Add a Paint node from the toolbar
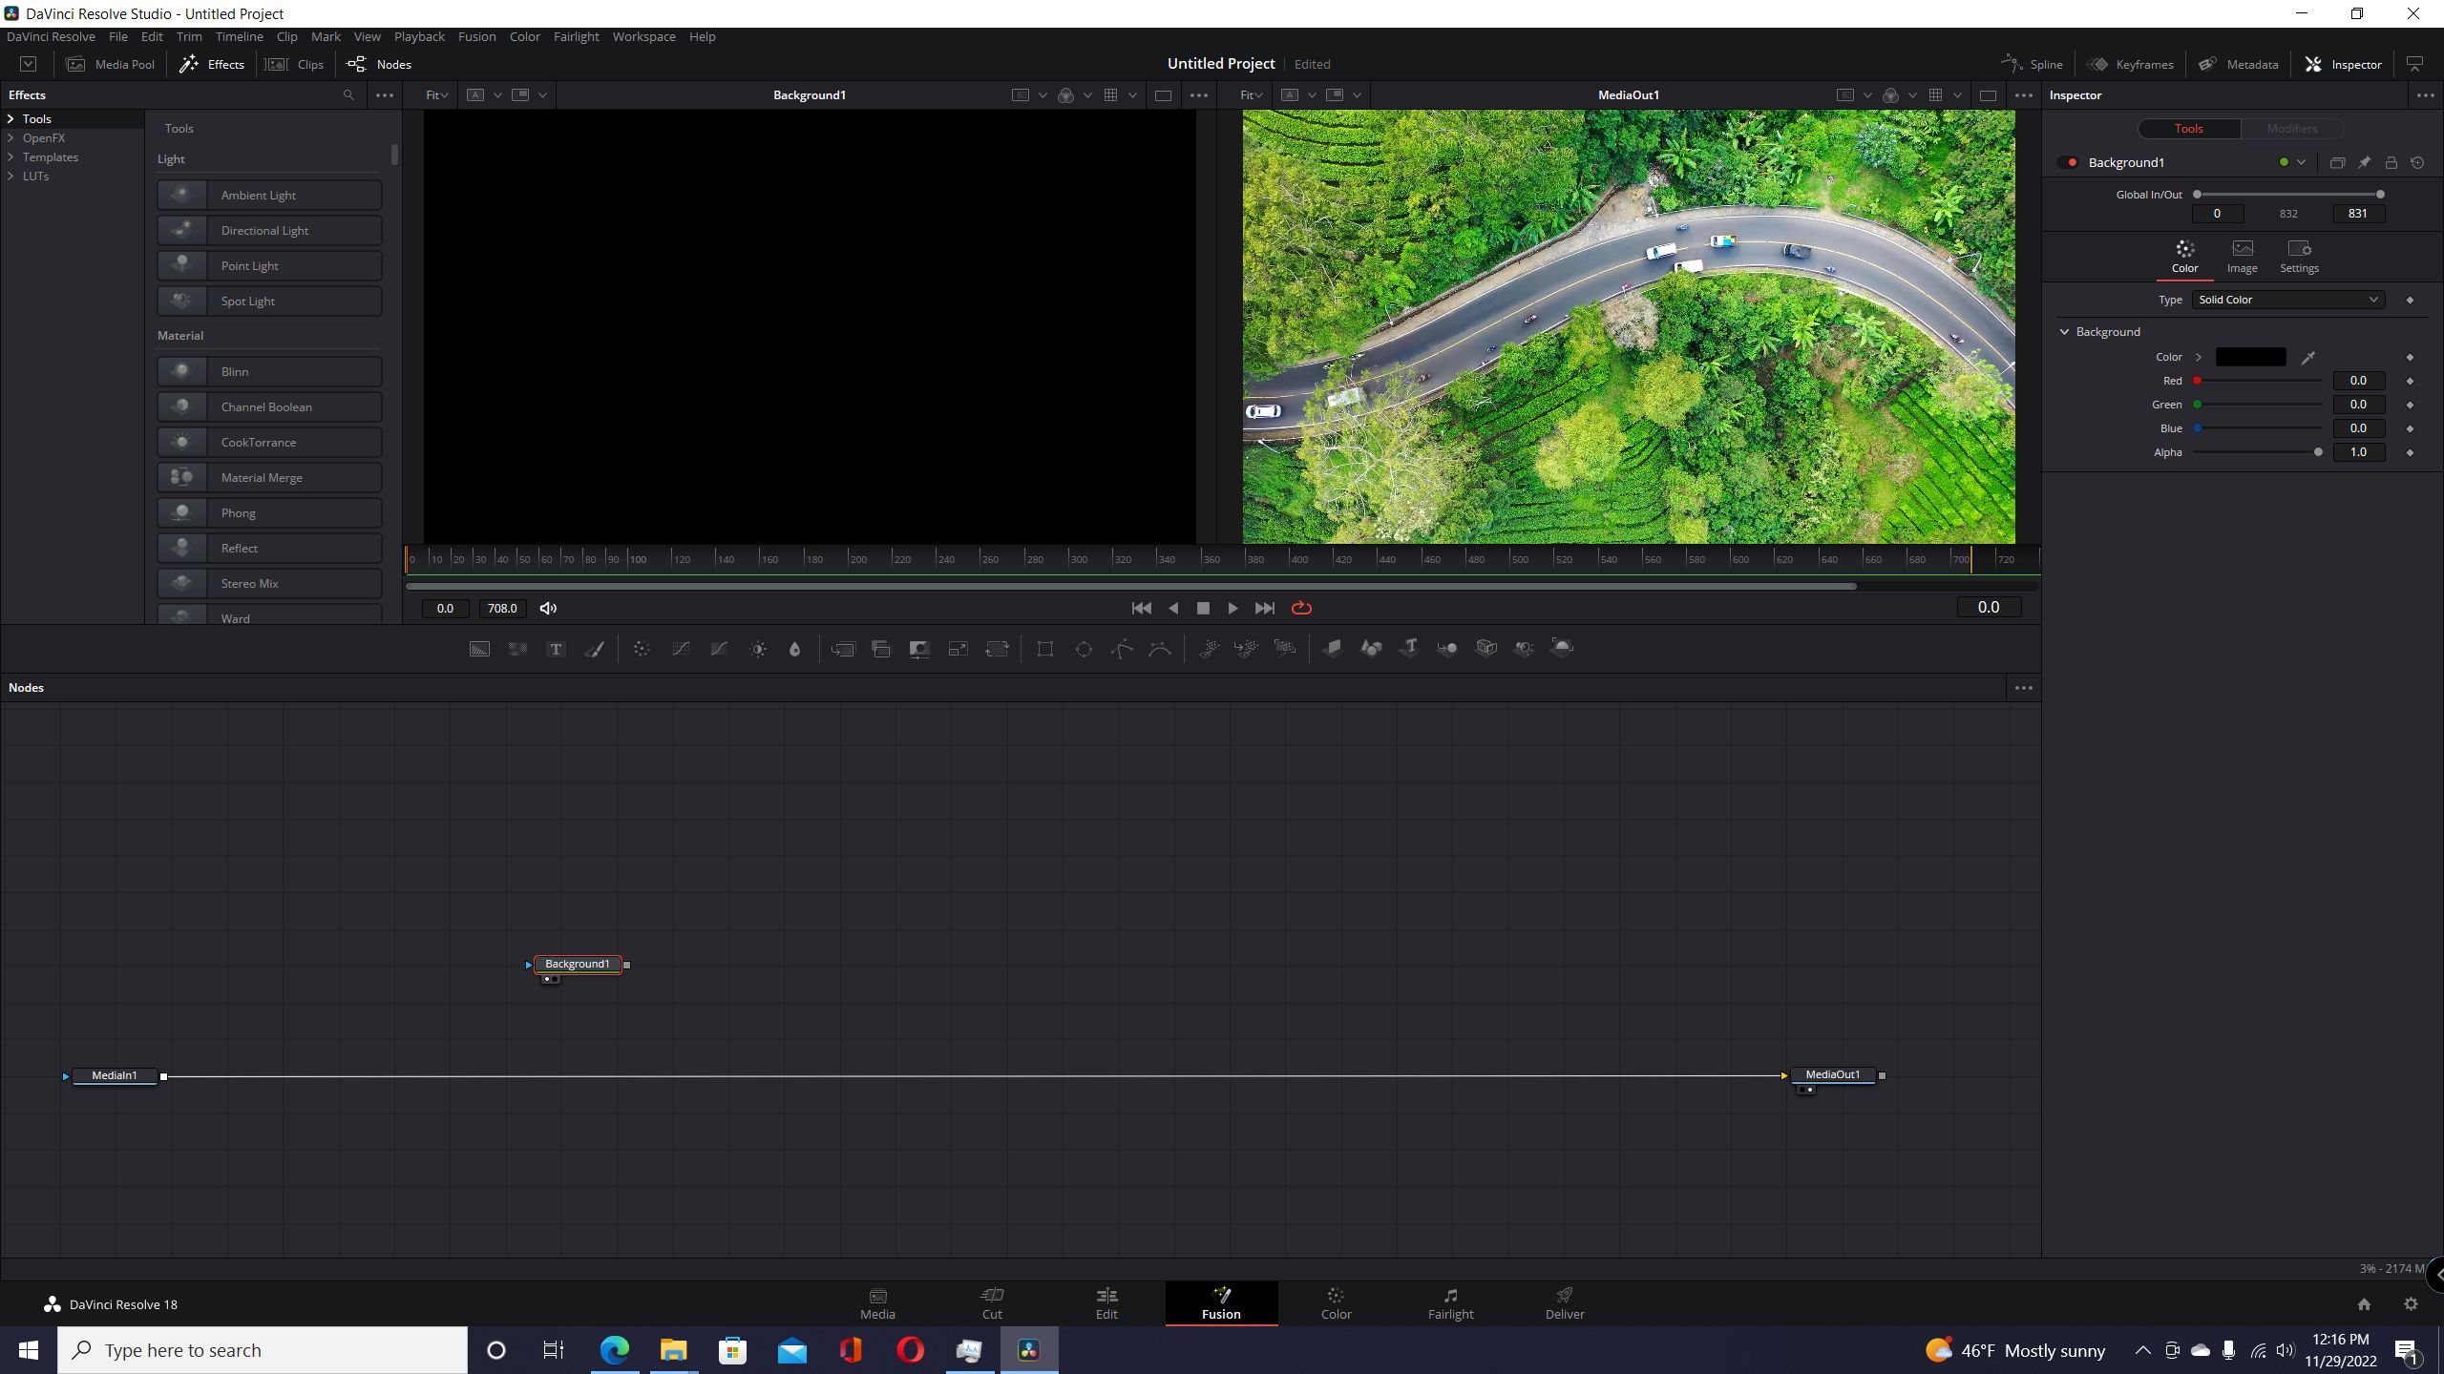The width and height of the screenshot is (2444, 1374). click(x=594, y=649)
